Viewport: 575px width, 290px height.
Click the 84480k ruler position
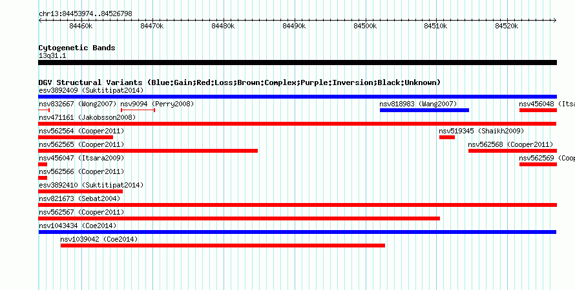(223, 26)
